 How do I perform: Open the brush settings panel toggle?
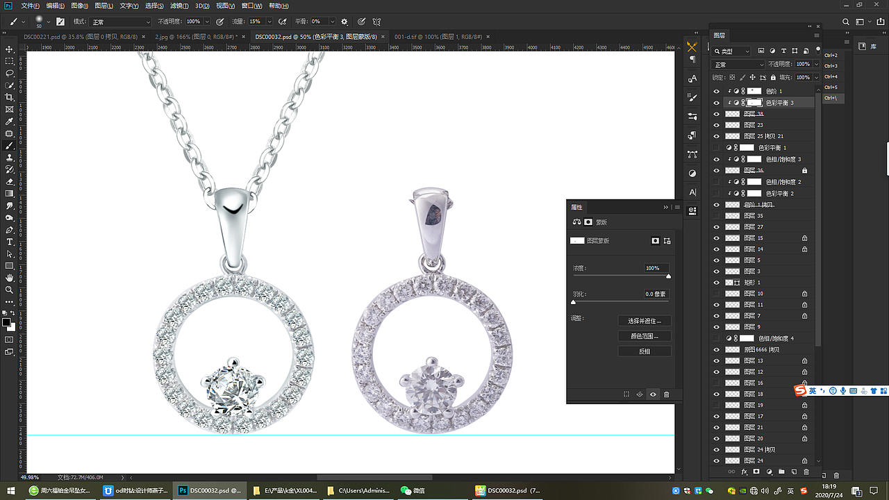pos(60,22)
